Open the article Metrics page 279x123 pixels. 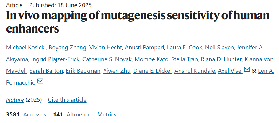[x=107, y=114]
